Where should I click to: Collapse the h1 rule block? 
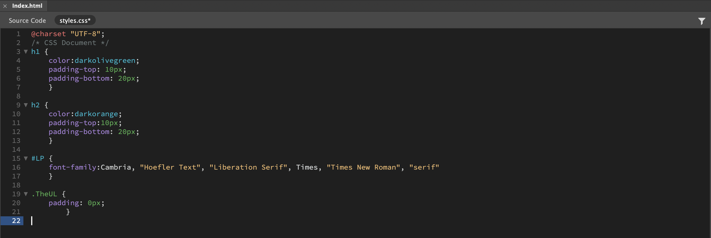click(x=26, y=52)
